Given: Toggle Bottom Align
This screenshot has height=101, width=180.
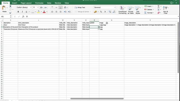Looking at the screenshot, I should tap(60, 8).
